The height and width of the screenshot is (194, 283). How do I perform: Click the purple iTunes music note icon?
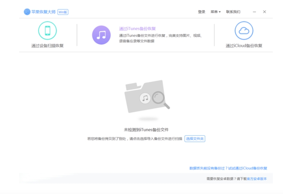[x=101, y=35]
